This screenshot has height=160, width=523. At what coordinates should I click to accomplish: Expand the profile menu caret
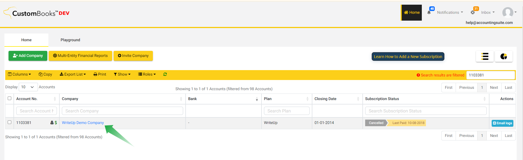tap(516, 12)
